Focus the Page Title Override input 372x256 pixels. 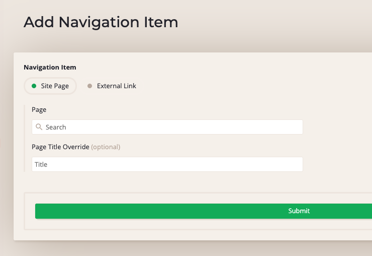tap(167, 164)
